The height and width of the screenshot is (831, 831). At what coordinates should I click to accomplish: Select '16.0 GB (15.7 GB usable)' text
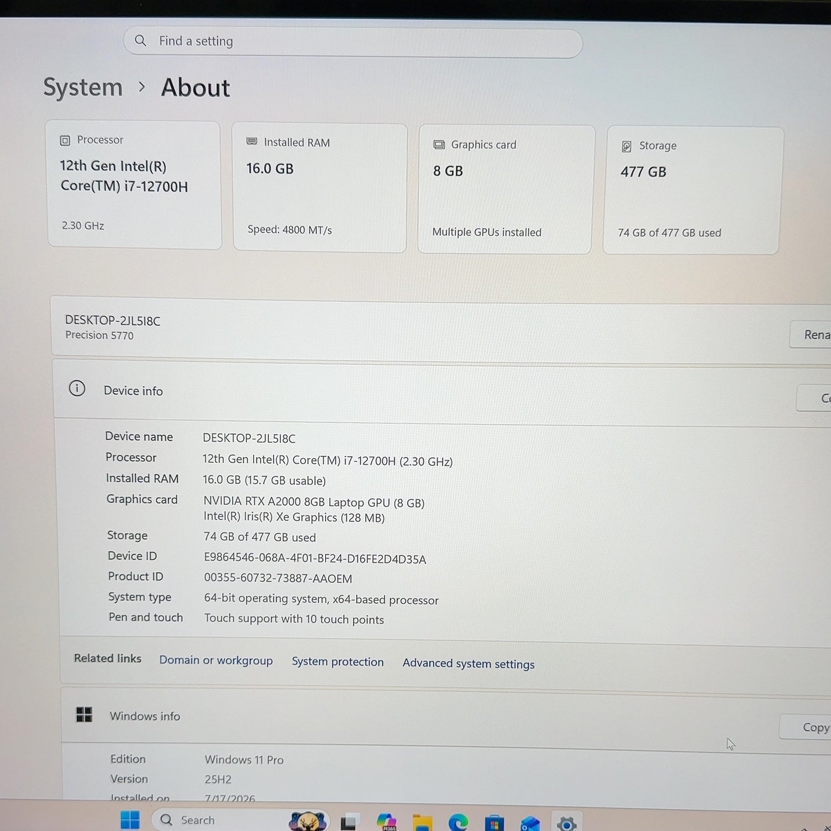[264, 480]
